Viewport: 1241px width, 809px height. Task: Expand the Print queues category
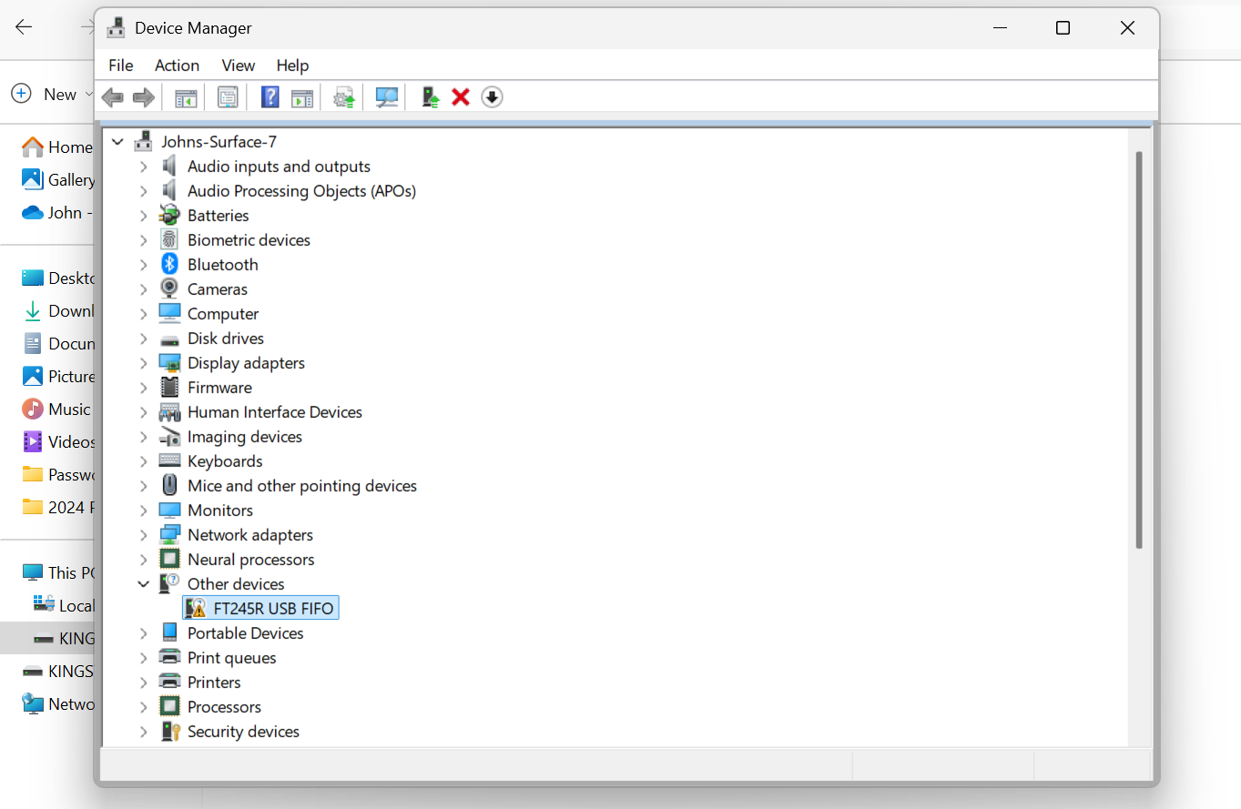tap(143, 658)
